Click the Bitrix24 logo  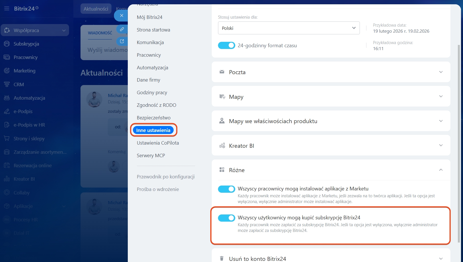pyautogui.click(x=26, y=9)
